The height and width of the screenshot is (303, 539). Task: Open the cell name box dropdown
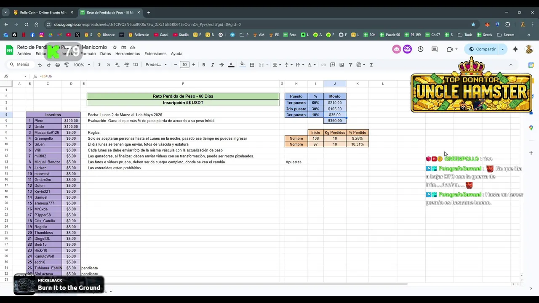point(25,76)
